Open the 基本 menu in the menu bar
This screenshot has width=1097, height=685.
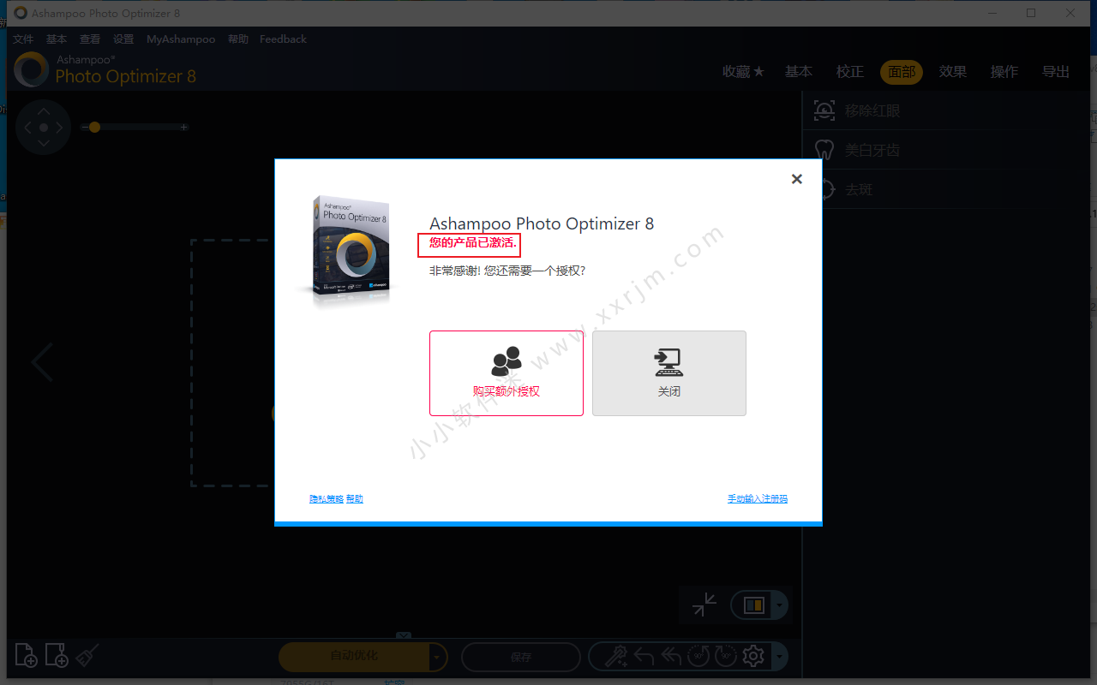(x=57, y=39)
